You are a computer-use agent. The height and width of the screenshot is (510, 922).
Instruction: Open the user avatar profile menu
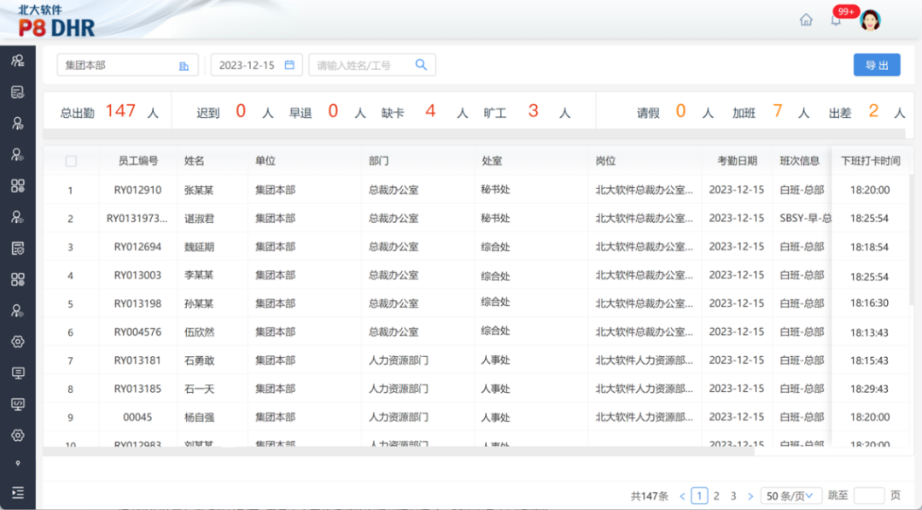870,21
